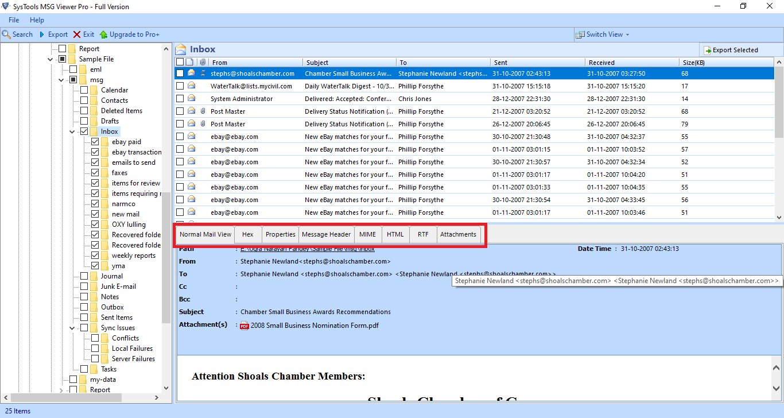Click the green Upgrade to Pro+ icon
The image size is (784, 418).
pyautogui.click(x=104, y=34)
